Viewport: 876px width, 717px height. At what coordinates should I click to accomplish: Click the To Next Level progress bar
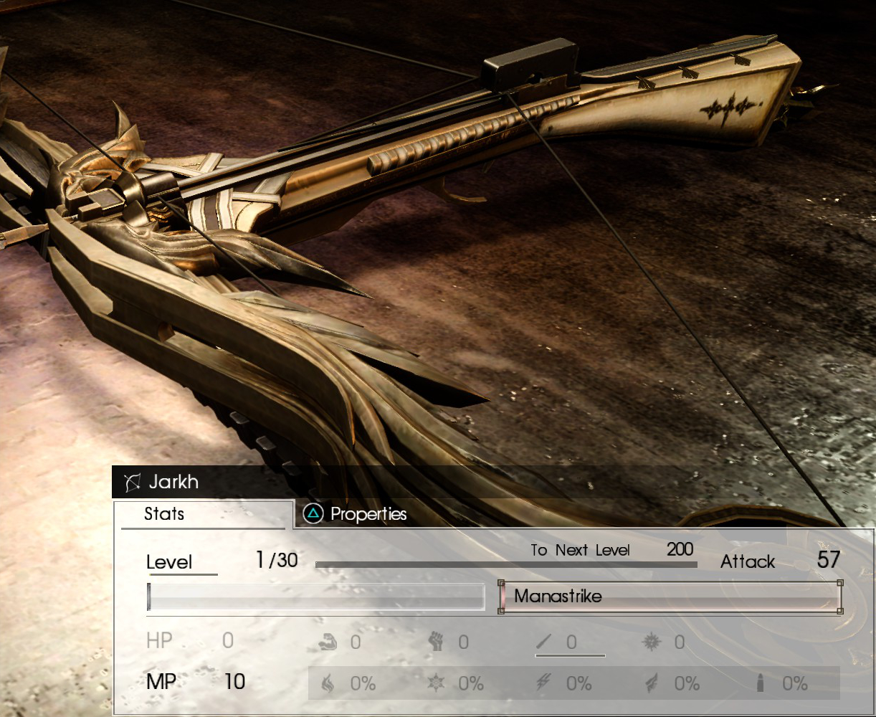coord(506,565)
